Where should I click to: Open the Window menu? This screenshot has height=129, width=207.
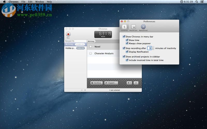tap(40, 2)
